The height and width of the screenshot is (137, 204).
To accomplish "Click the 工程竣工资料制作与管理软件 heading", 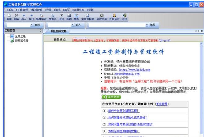I will 123,52.
